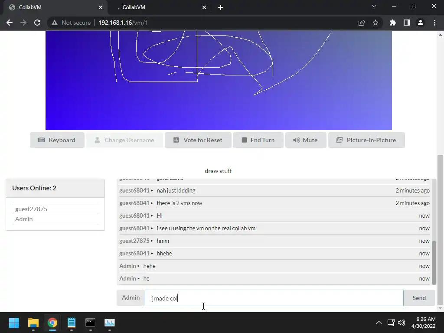Open a new browser tab

[221, 7]
